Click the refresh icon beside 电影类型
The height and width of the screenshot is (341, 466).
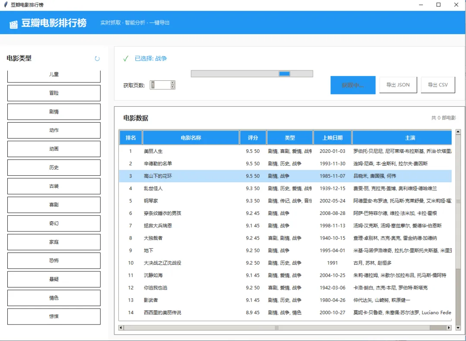pyautogui.click(x=97, y=59)
